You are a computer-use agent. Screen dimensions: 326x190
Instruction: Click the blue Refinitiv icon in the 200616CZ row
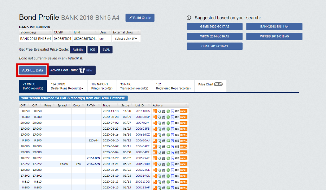pyautogui.click(x=172, y=135)
